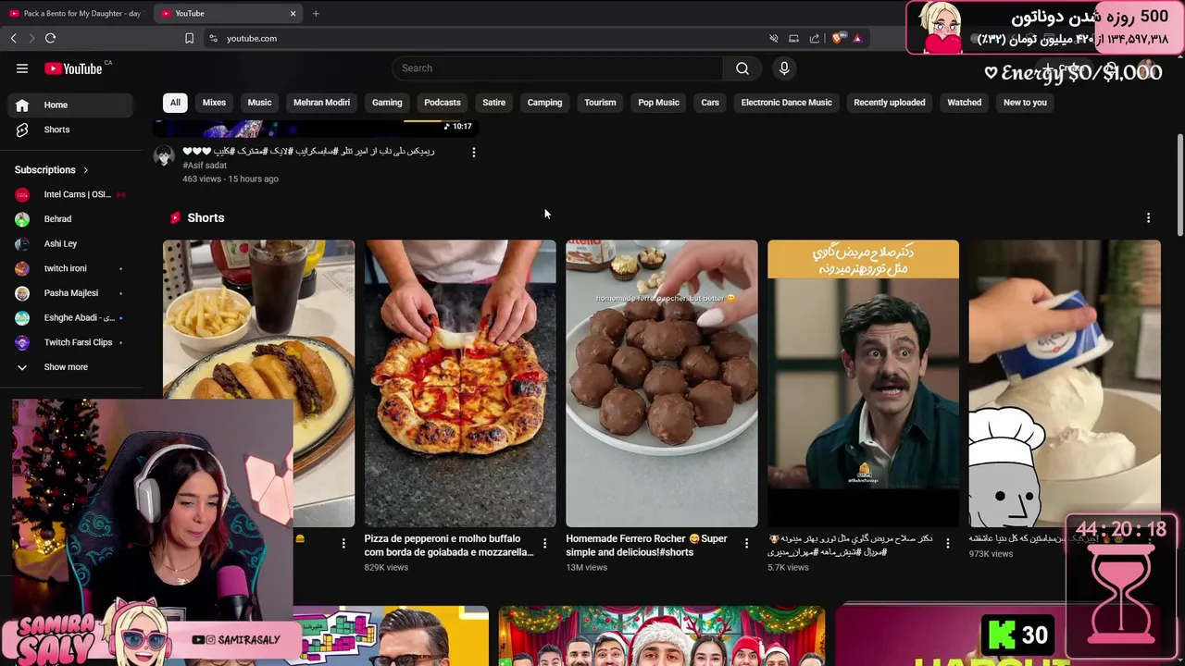Select the Watched filter chip
The image size is (1185, 666).
(964, 103)
